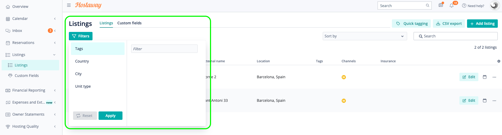
Task: Edit the Antoni 33 listing
Action: click(469, 100)
